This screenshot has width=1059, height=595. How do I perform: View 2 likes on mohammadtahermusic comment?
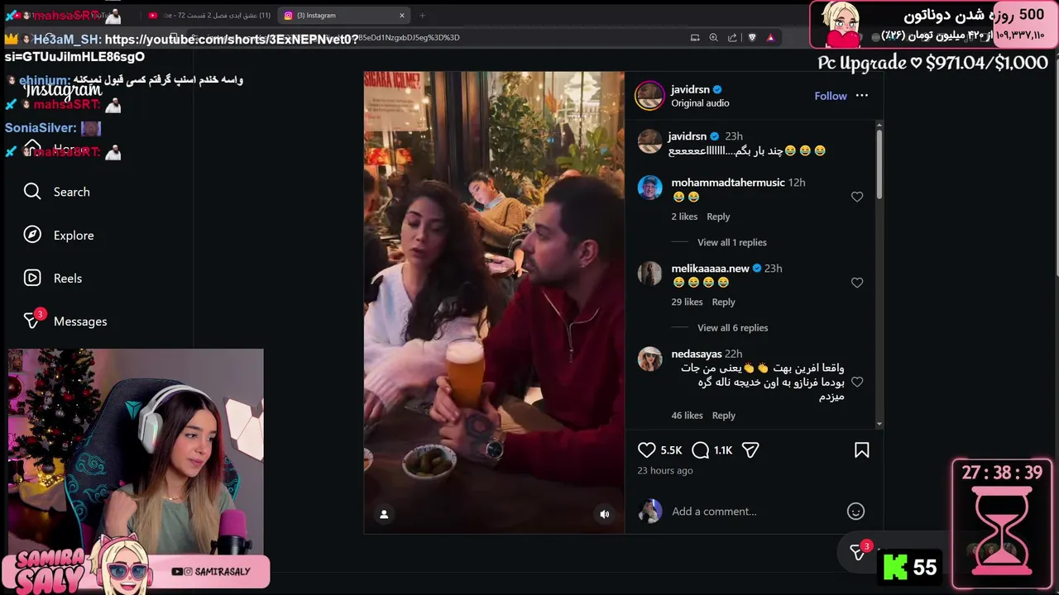(x=684, y=217)
